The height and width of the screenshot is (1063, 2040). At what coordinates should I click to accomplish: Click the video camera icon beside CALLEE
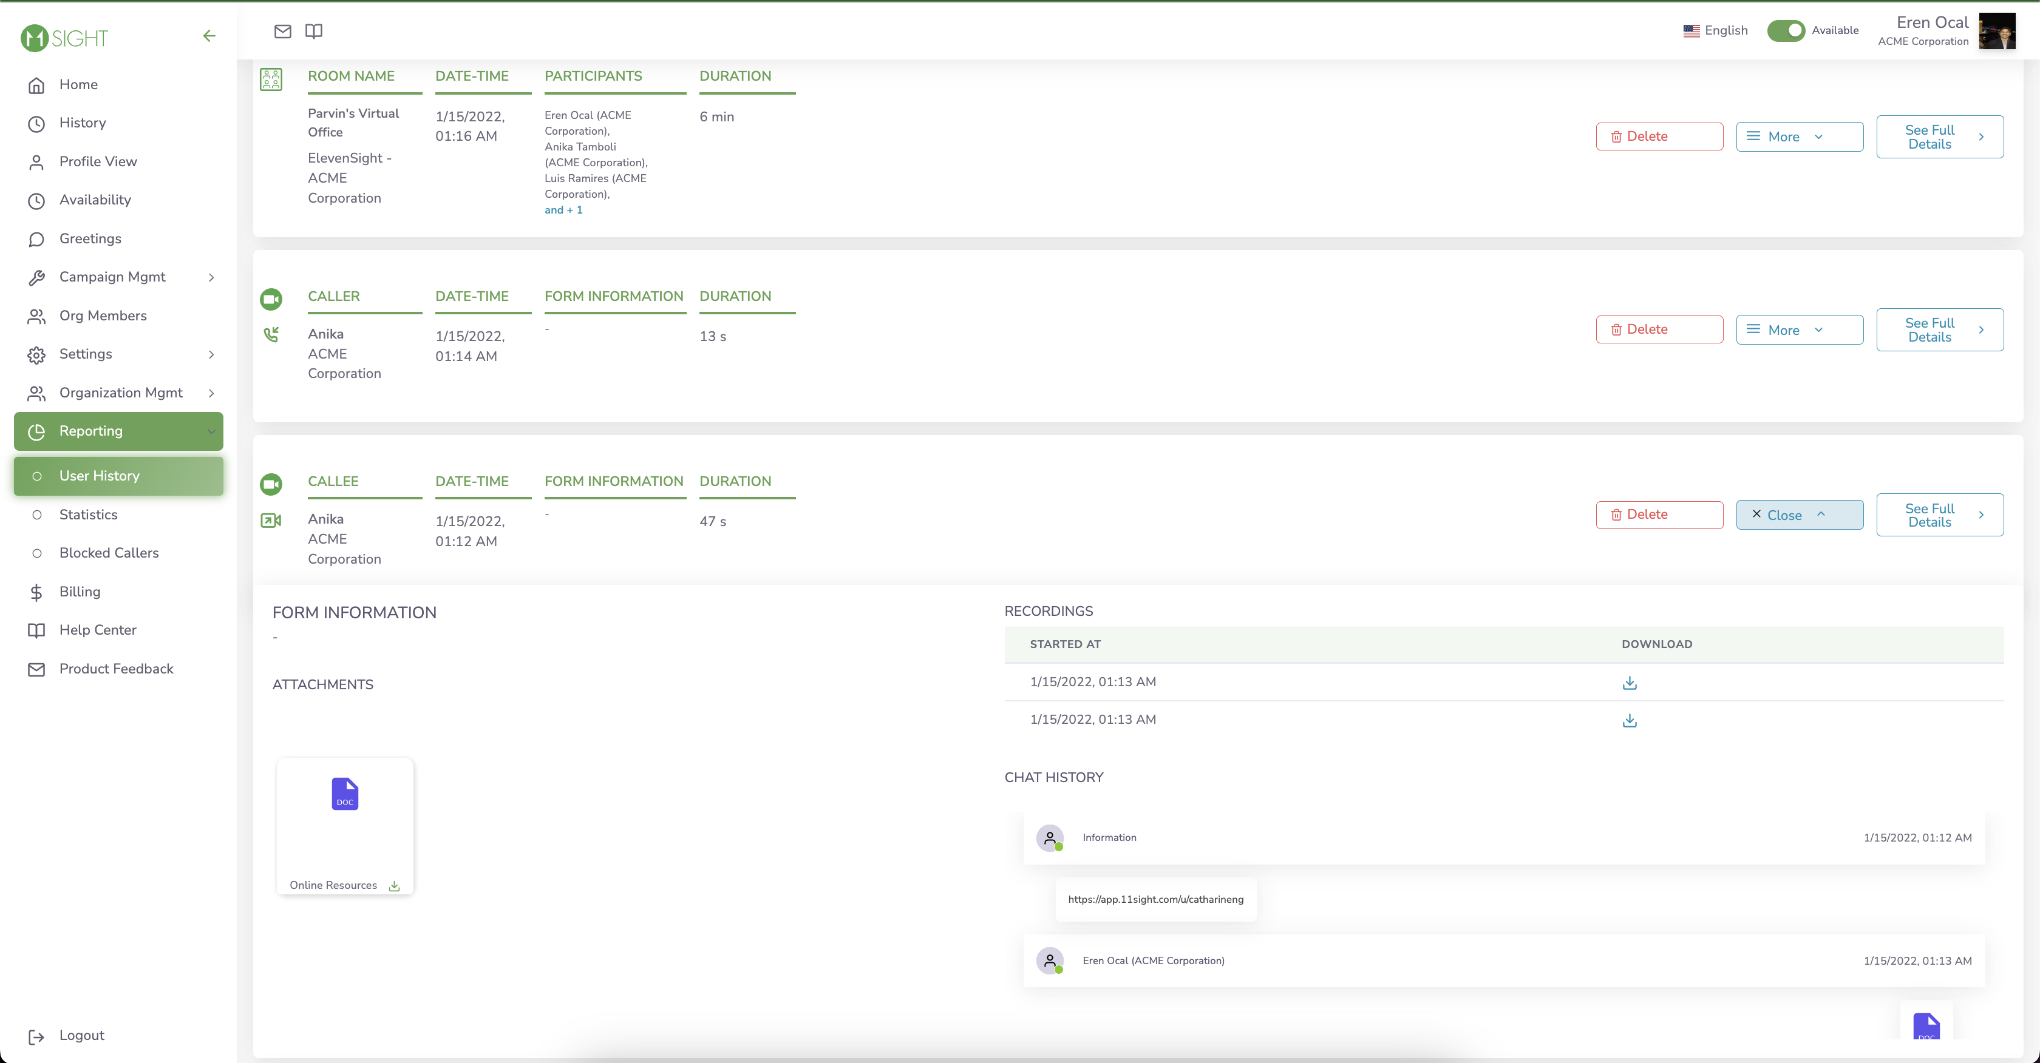(271, 484)
